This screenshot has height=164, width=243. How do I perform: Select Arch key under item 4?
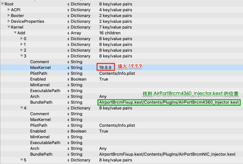[35, 149]
